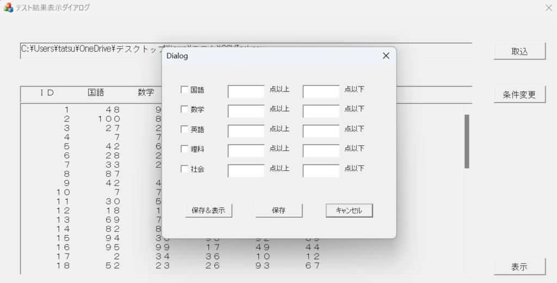The image size is (557, 283).
Task: Click the 社会 点以下 input field
Action: click(x=321, y=170)
